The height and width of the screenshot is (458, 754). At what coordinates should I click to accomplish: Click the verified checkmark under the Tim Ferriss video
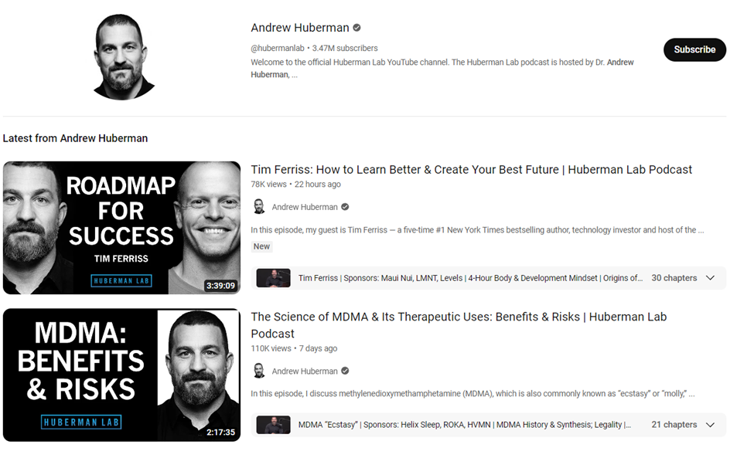(x=345, y=207)
